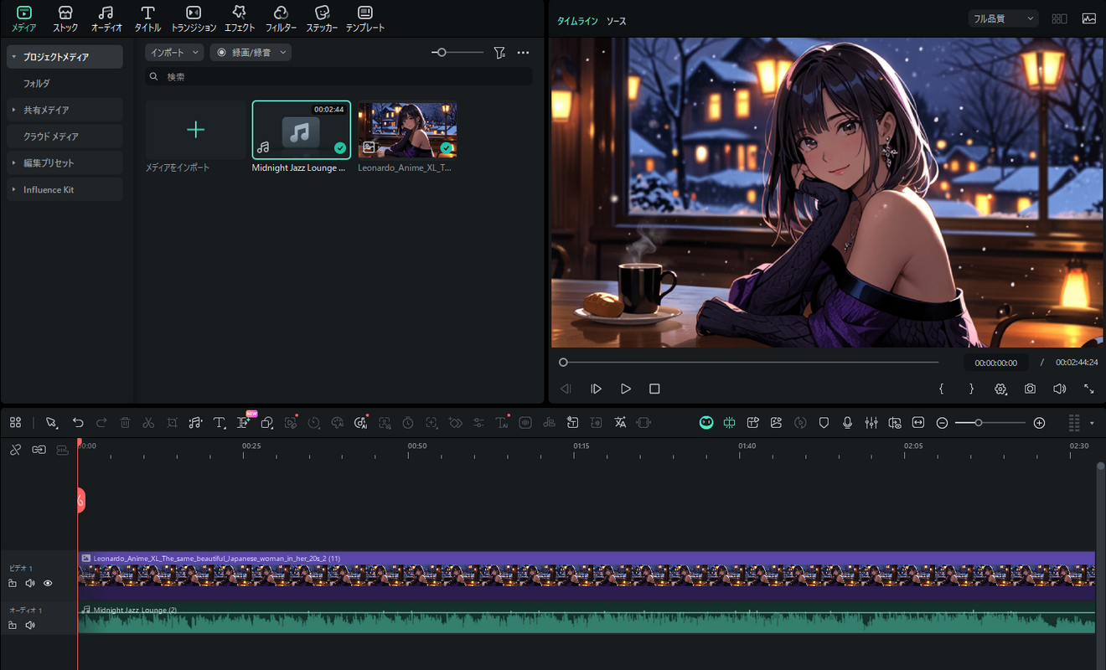This screenshot has height=670, width=1106.
Task: Open the オーディオ tab
Action: click(106, 18)
